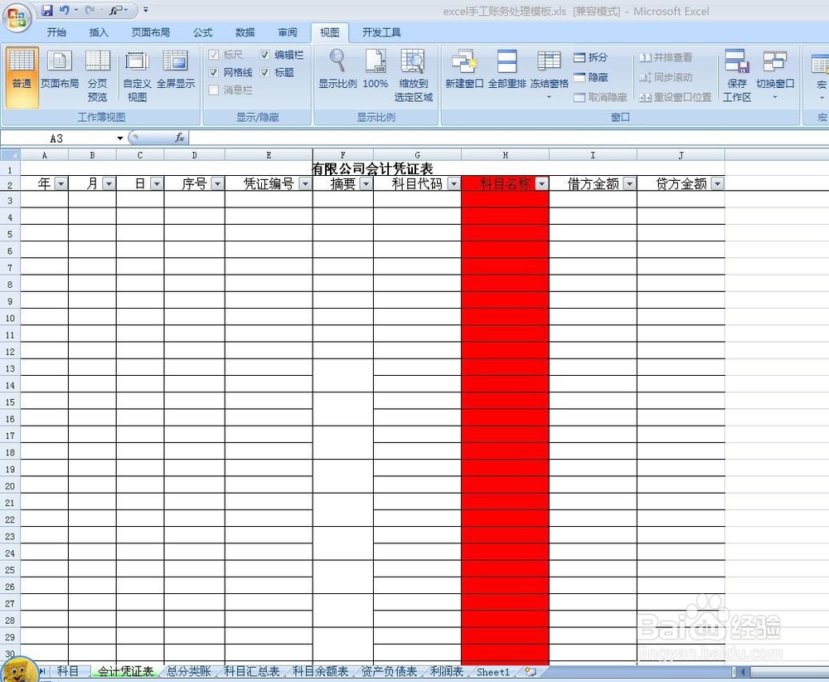
Task: Open filter dropdown for 贷方金额 column
Action: click(x=717, y=183)
